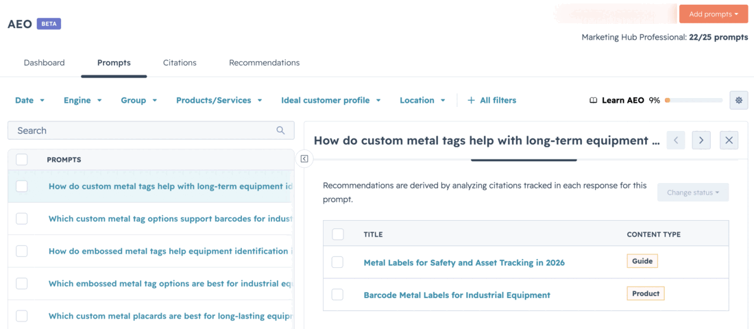This screenshot has width=754, height=329.
Task: Open 'Metal Labels for Safety and Asset Tracking' link
Action: click(464, 263)
